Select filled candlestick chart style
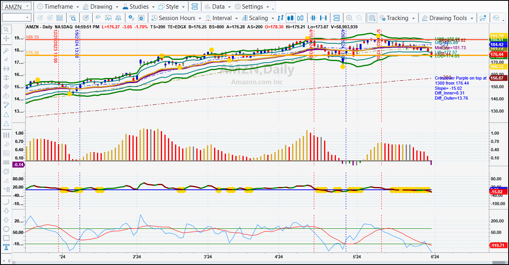Screen dimensions: 509x265 291,18
